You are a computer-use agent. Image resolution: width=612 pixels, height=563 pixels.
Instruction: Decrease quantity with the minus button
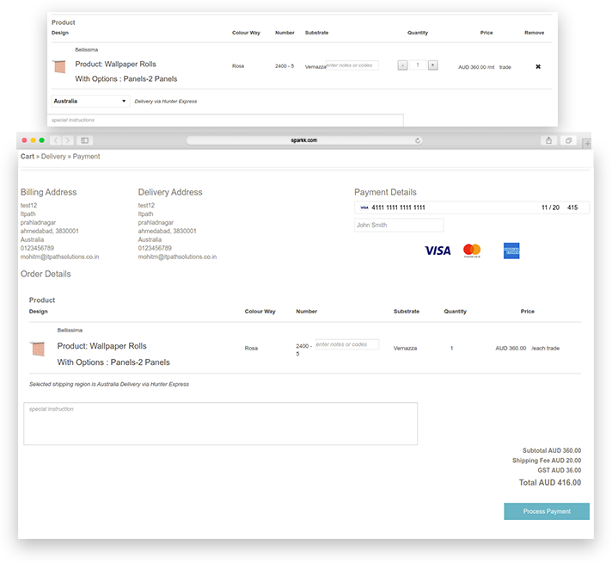pos(402,65)
